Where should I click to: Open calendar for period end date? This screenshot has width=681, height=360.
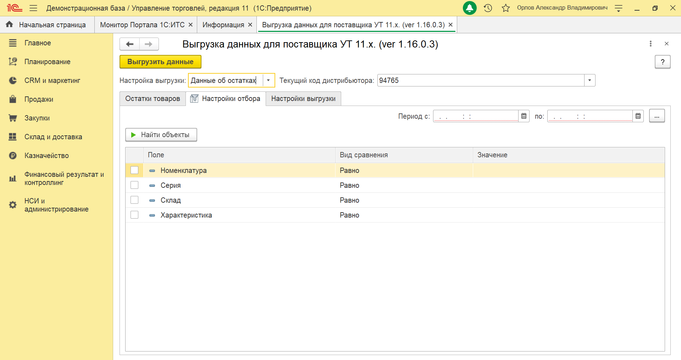tap(638, 116)
